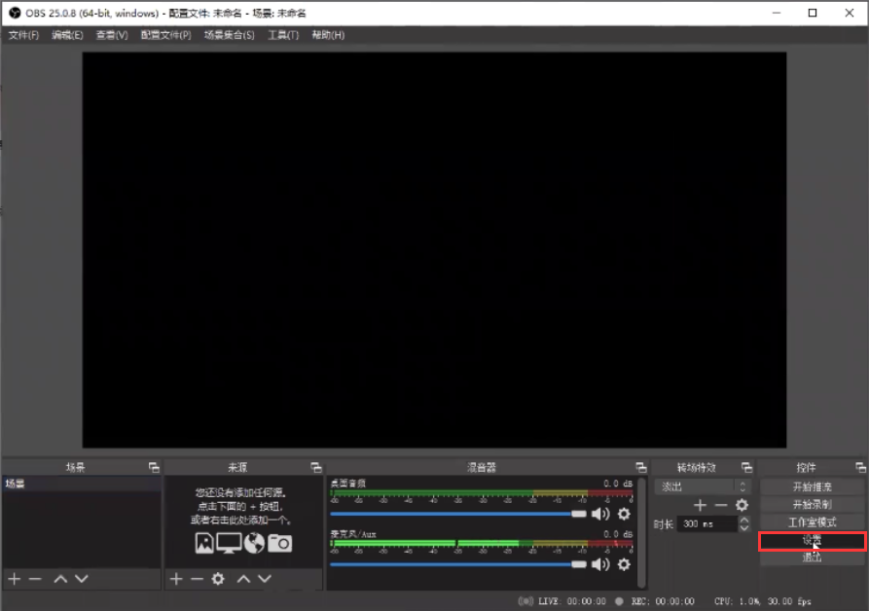This screenshot has height=611, width=869.
Task: Move source down with the down-arrow icon
Action: click(x=264, y=580)
